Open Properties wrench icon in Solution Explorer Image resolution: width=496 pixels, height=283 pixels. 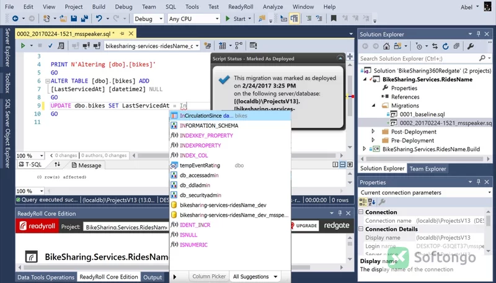pyautogui.click(x=471, y=46)
